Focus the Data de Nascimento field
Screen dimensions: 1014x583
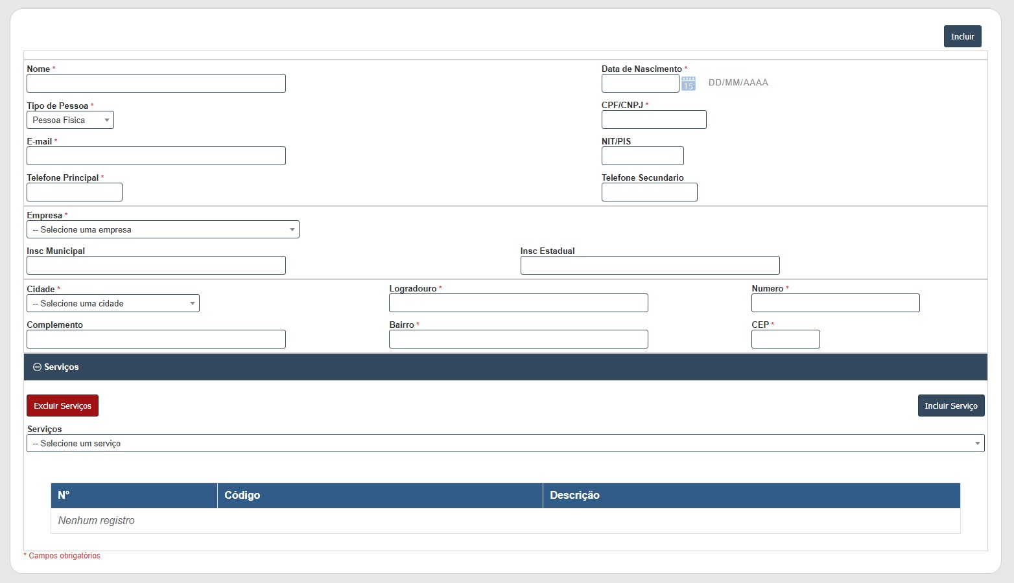(641, 83)
